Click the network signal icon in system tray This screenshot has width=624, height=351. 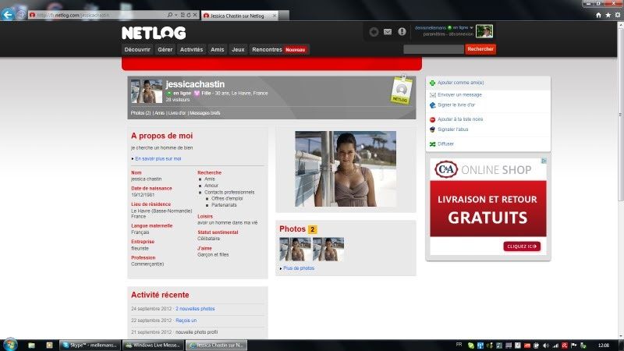click(555, 346)
